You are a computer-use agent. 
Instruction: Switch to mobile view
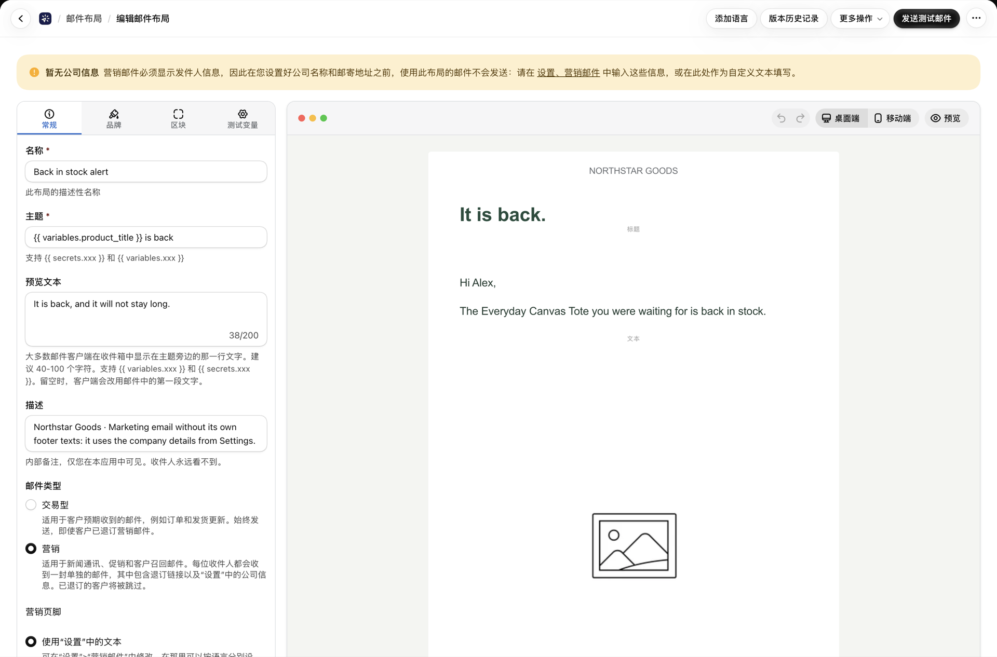[893, 118]
